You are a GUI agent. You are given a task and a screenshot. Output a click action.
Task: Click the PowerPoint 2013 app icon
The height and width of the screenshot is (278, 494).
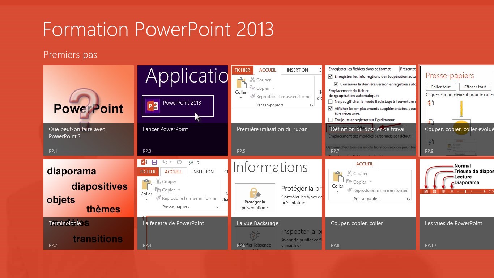(152, 106)
